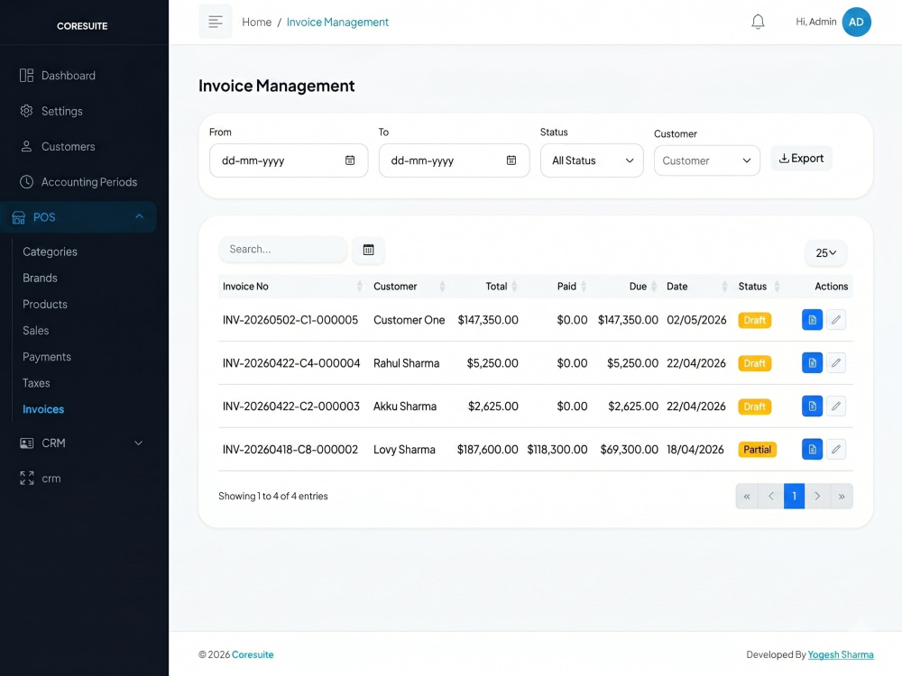Edit Akku Sharma invoice pencil icon
The height and width of the screenshot is (676, 902).
[x=836, y=406]
